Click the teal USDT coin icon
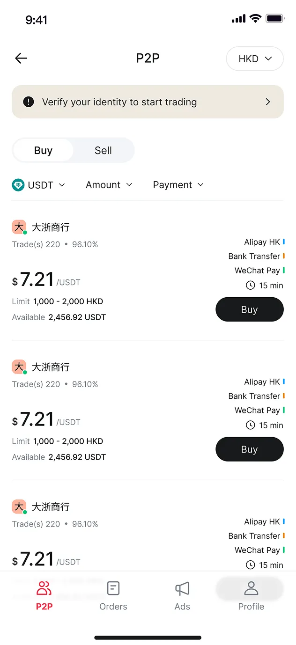The image size is (296, 645). [17, 185]
